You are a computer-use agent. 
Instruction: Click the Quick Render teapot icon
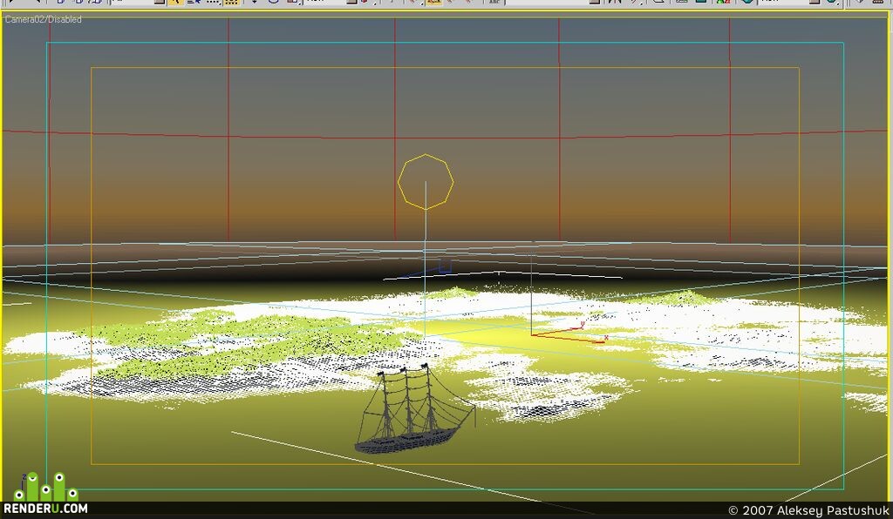(831, 3)
